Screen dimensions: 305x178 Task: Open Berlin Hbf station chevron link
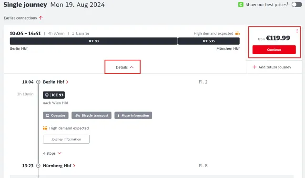tap(67, 82)
